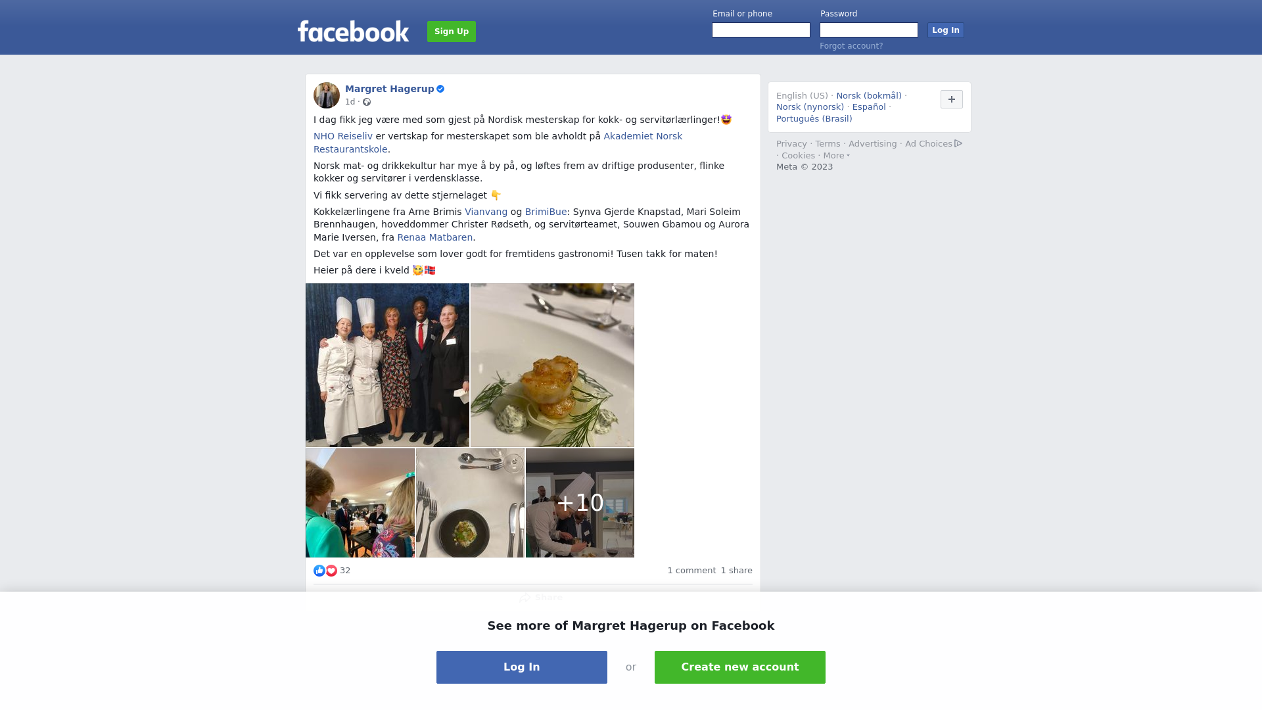1262x710 pixels.
Task: Click the blue like reaction icon
Action: coord(319,571)
